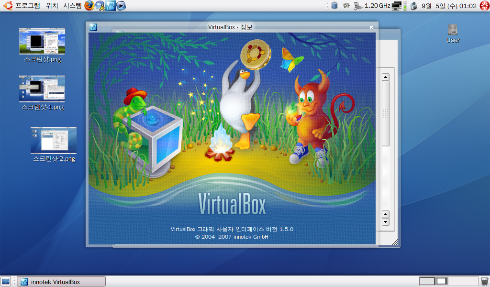
Task: Click the scroll-down arrow in the background window
Action: pos(386,222)
